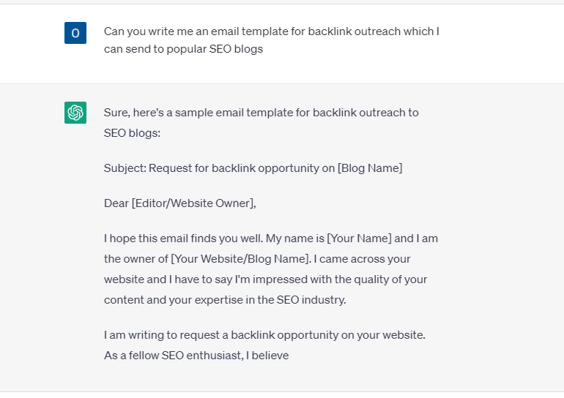Click the line ending "expertise in the SEO industry."
Screen dimensions: 564x398
coord(225,300)
